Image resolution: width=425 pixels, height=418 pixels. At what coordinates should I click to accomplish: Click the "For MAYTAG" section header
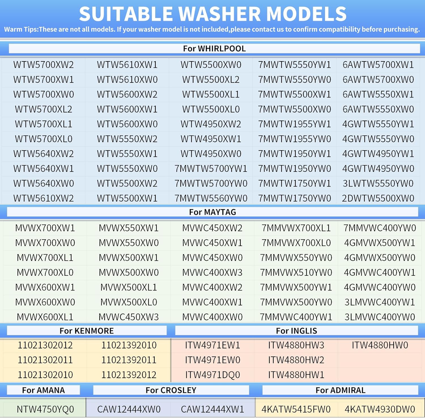[212, 212]
